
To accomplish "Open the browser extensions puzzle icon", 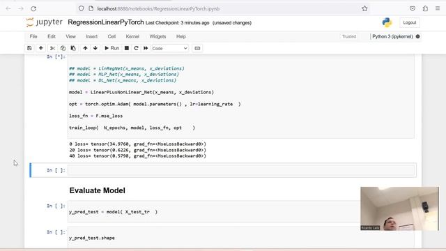I will [x=425, y=8].
